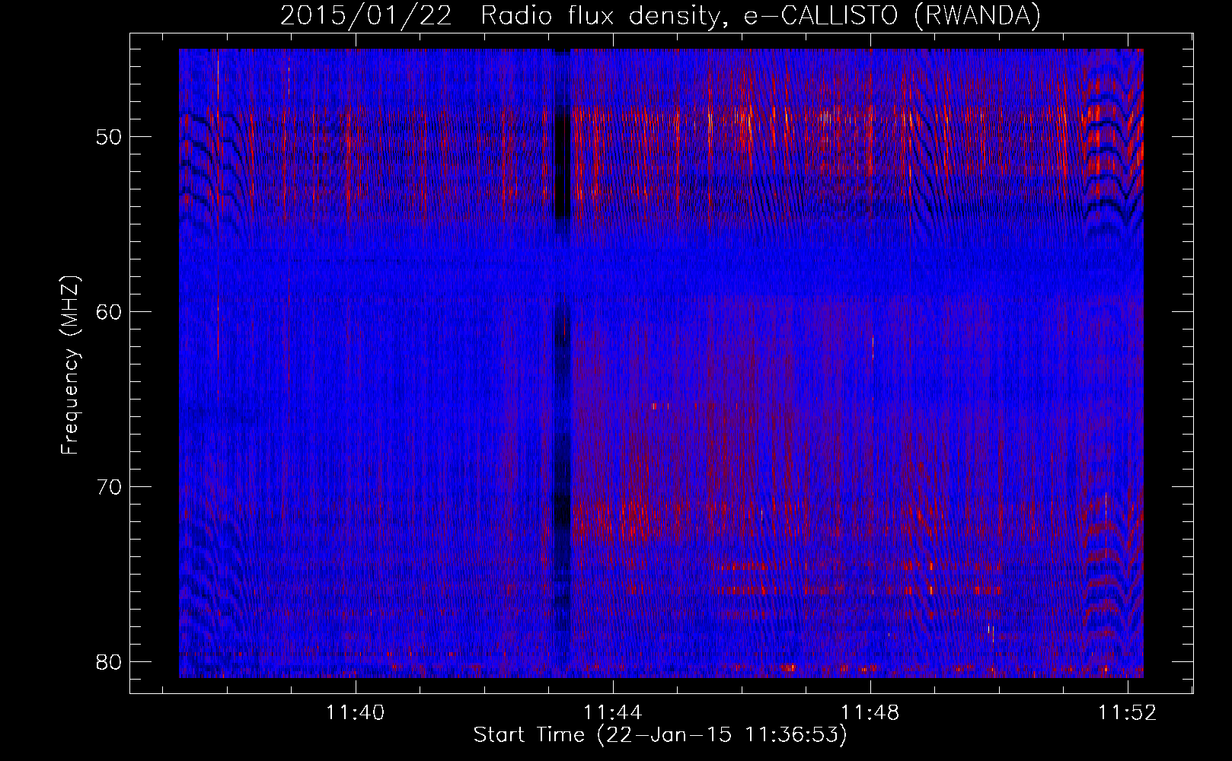Select the 'e-CALLISTO (RWANDA)' title text
The image size is (1232, 761).
tap(892, 15)
